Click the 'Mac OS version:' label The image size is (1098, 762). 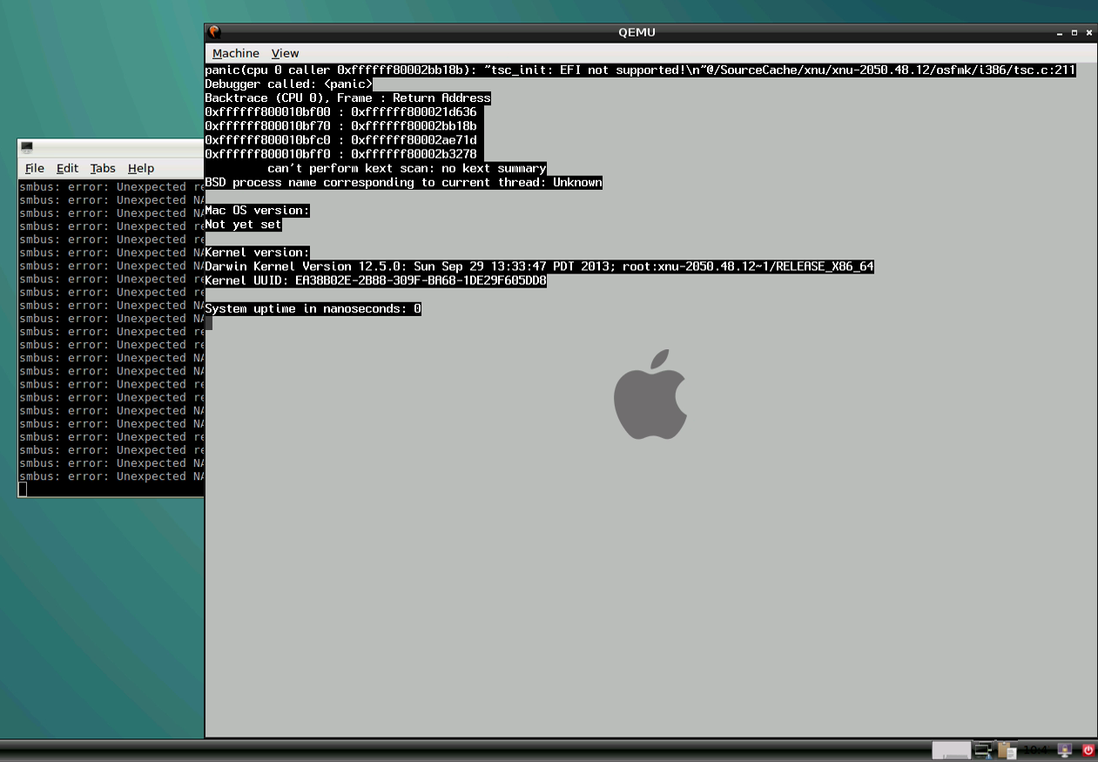point(257,210)
